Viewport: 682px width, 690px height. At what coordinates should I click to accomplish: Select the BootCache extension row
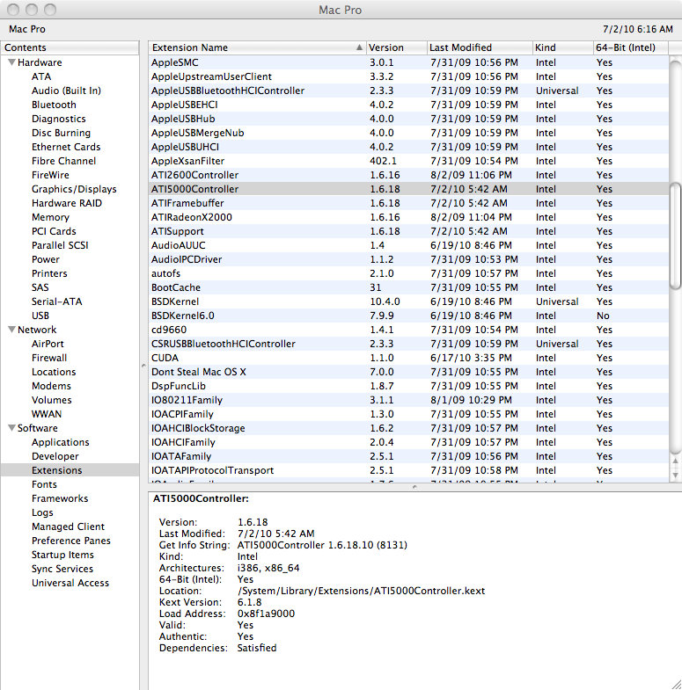coord(408,287)
